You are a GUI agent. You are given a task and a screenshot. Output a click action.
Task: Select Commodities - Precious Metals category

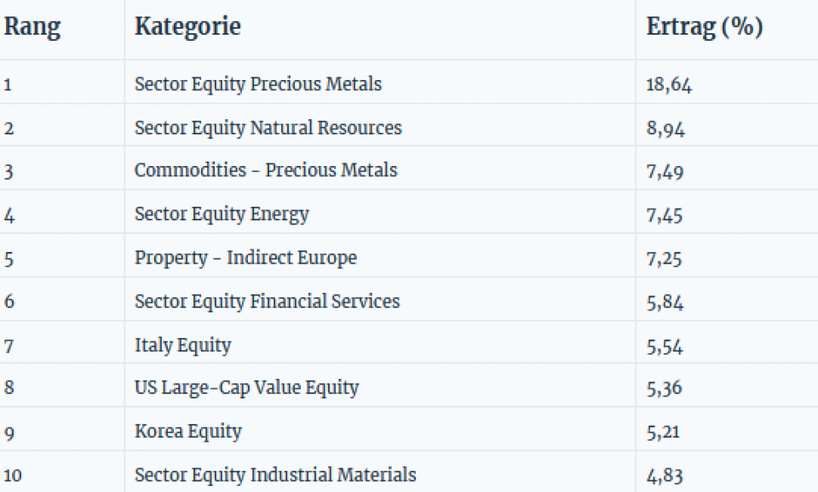point(265,170)
